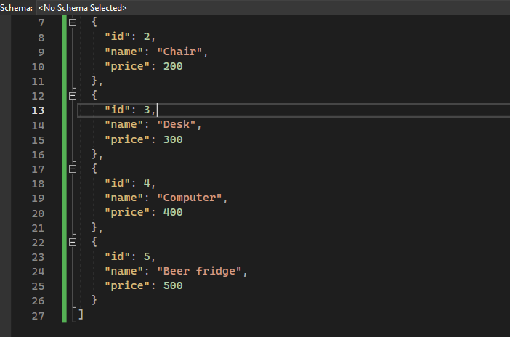Click line number 27 in the gutter
Image resolution: width=510 pixels, height=337 pixels.
[38, 316]
